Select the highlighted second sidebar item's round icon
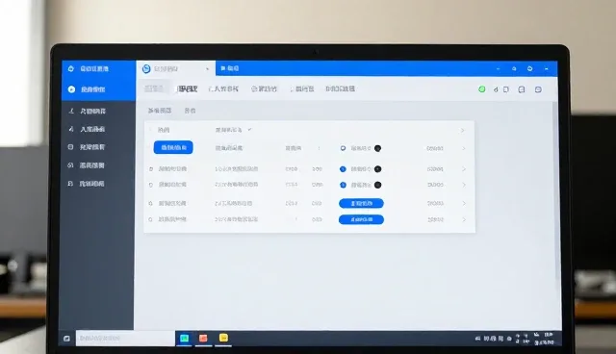Viewport: 616px width, 354px height. (x=71, y=89)
